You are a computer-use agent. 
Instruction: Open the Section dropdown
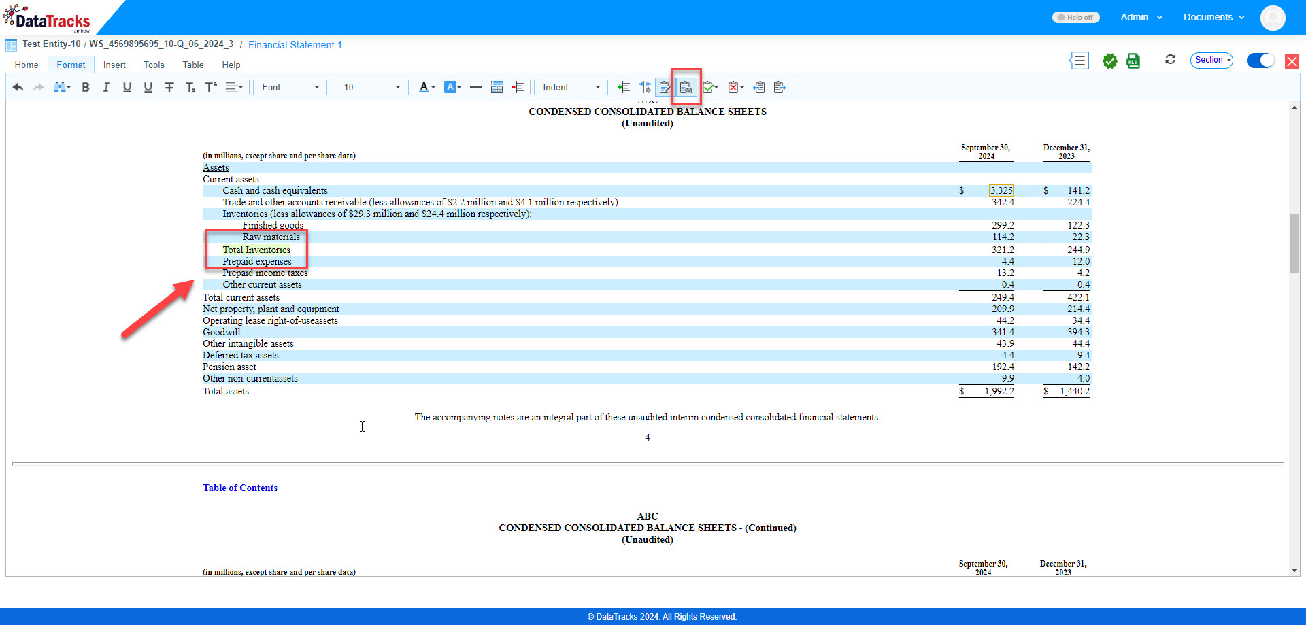[1212, 60]
